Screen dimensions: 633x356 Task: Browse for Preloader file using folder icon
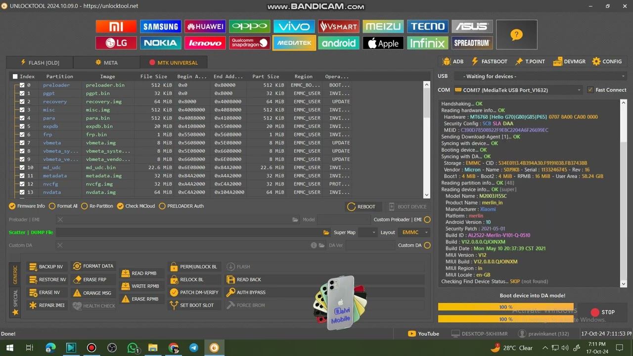click(295, 220)
